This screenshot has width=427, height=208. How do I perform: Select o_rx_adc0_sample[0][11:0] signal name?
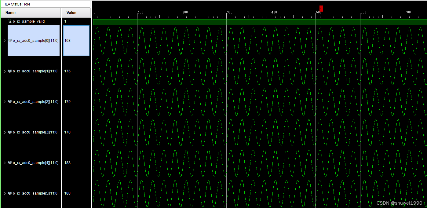pyautogui.click(x=35, y=41)
